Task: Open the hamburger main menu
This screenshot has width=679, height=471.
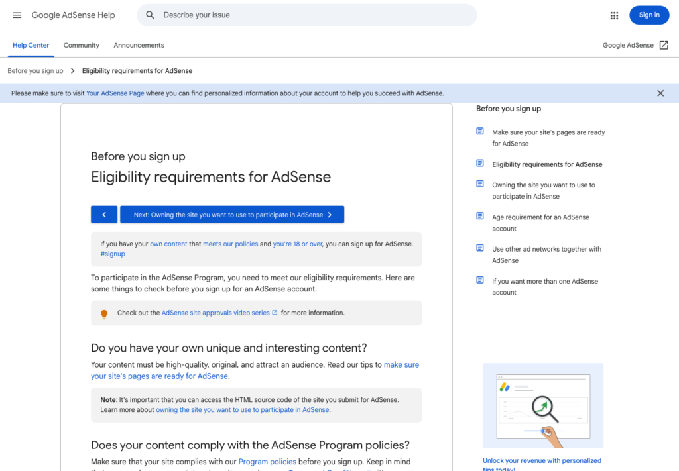Action: (x=17, y=15)
